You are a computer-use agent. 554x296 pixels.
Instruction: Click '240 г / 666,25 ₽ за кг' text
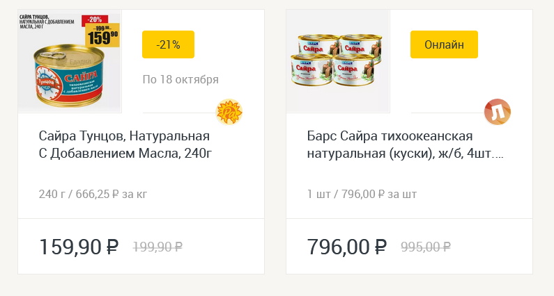click(x=93, y=193)
